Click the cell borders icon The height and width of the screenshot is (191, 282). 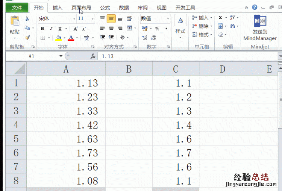(x=42, y=38)
